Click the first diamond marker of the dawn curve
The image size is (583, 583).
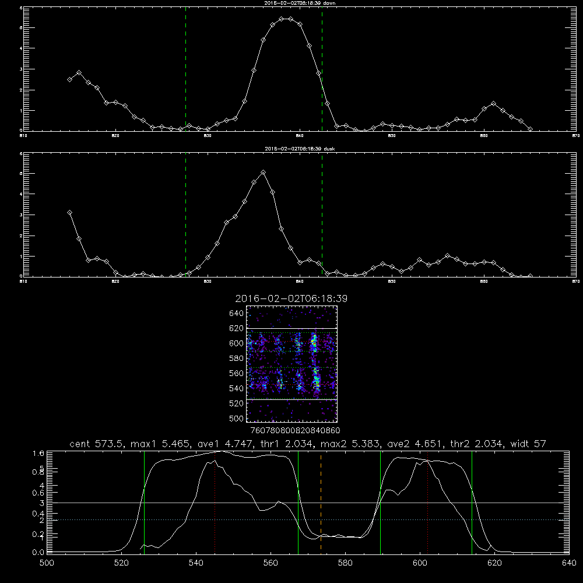point(69,79)
